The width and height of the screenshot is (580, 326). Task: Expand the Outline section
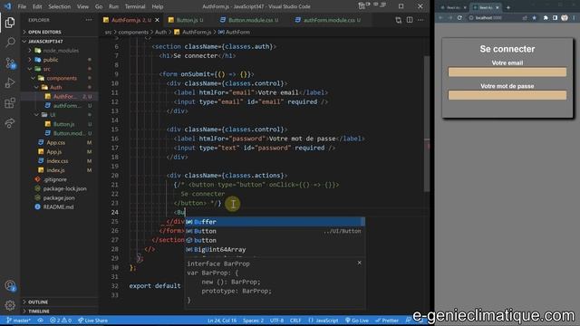click(x=59, y=302)
